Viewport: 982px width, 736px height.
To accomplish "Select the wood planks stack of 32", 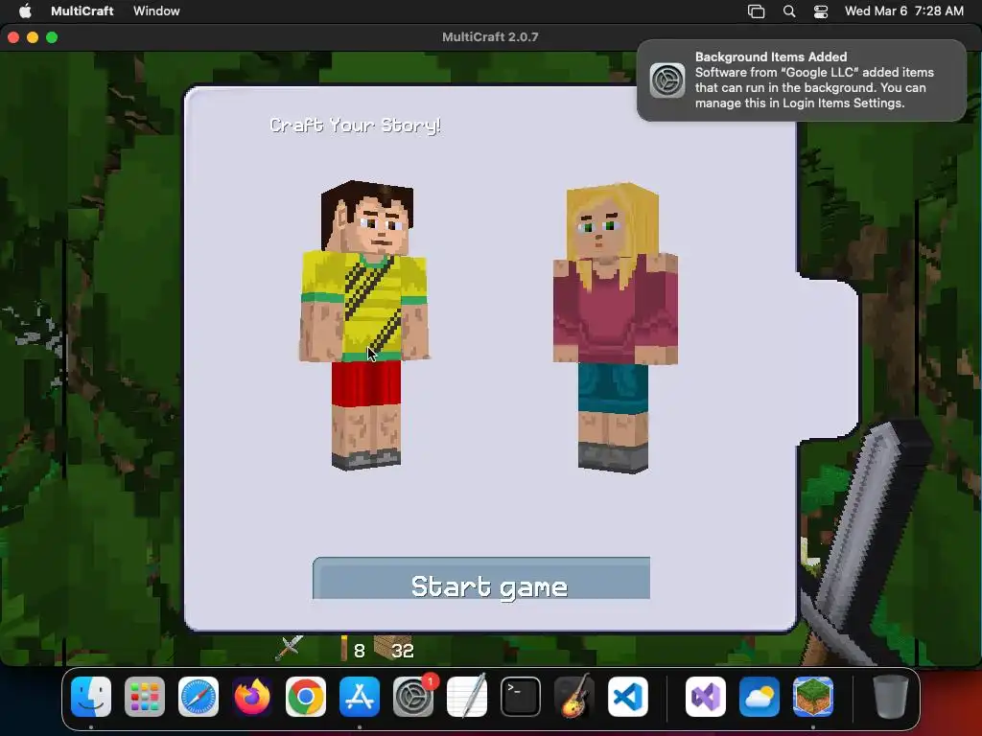I will (x=395, y=649).
